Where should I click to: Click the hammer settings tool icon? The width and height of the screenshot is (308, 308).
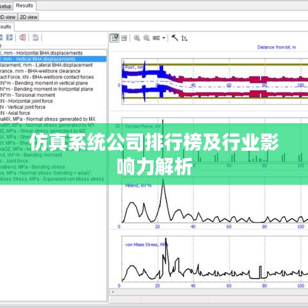[x=175, y=38]
